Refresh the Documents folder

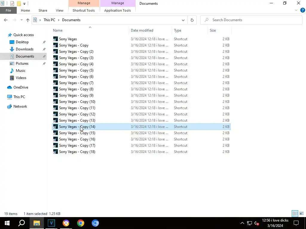click(x=192, y=20)
